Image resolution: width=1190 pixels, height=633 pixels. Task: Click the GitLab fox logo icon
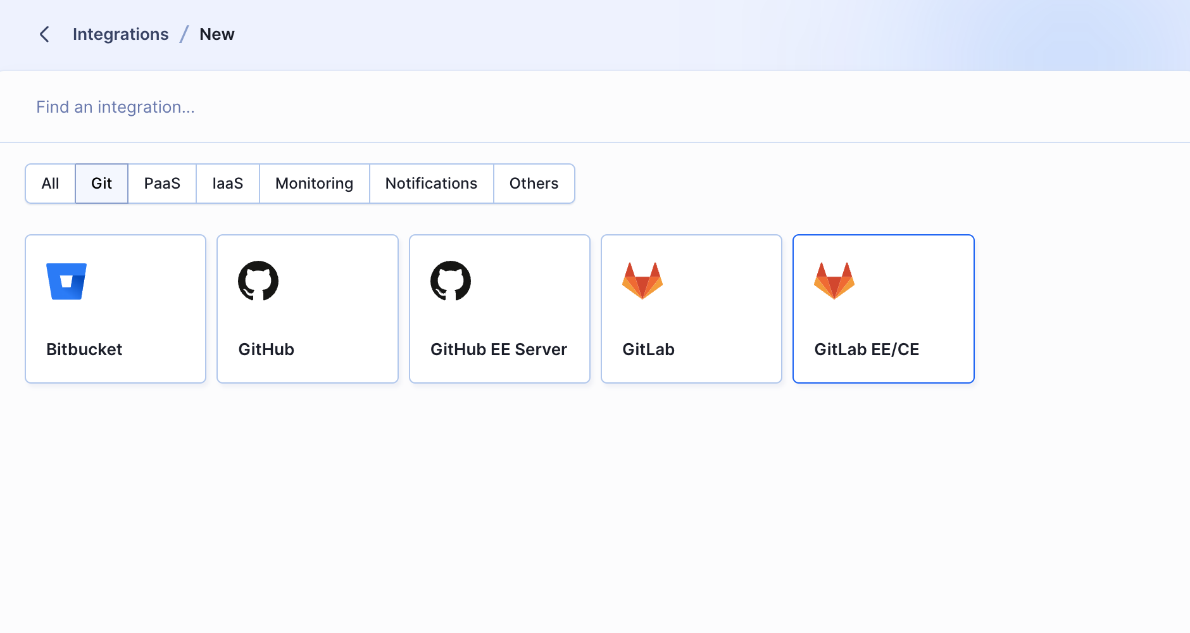[643, 280]
